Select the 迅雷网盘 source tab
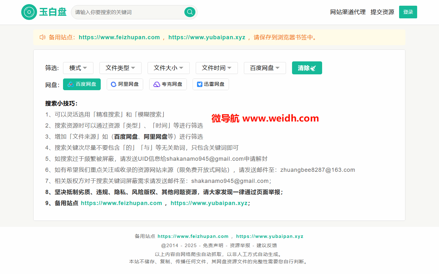This screenshot has height=274, width=439. click(x=211, y=84)
